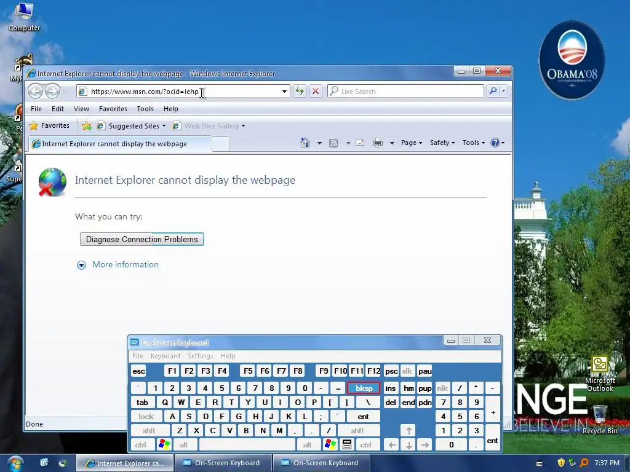Open the command bar Tools dropdown

coord(473,143)
